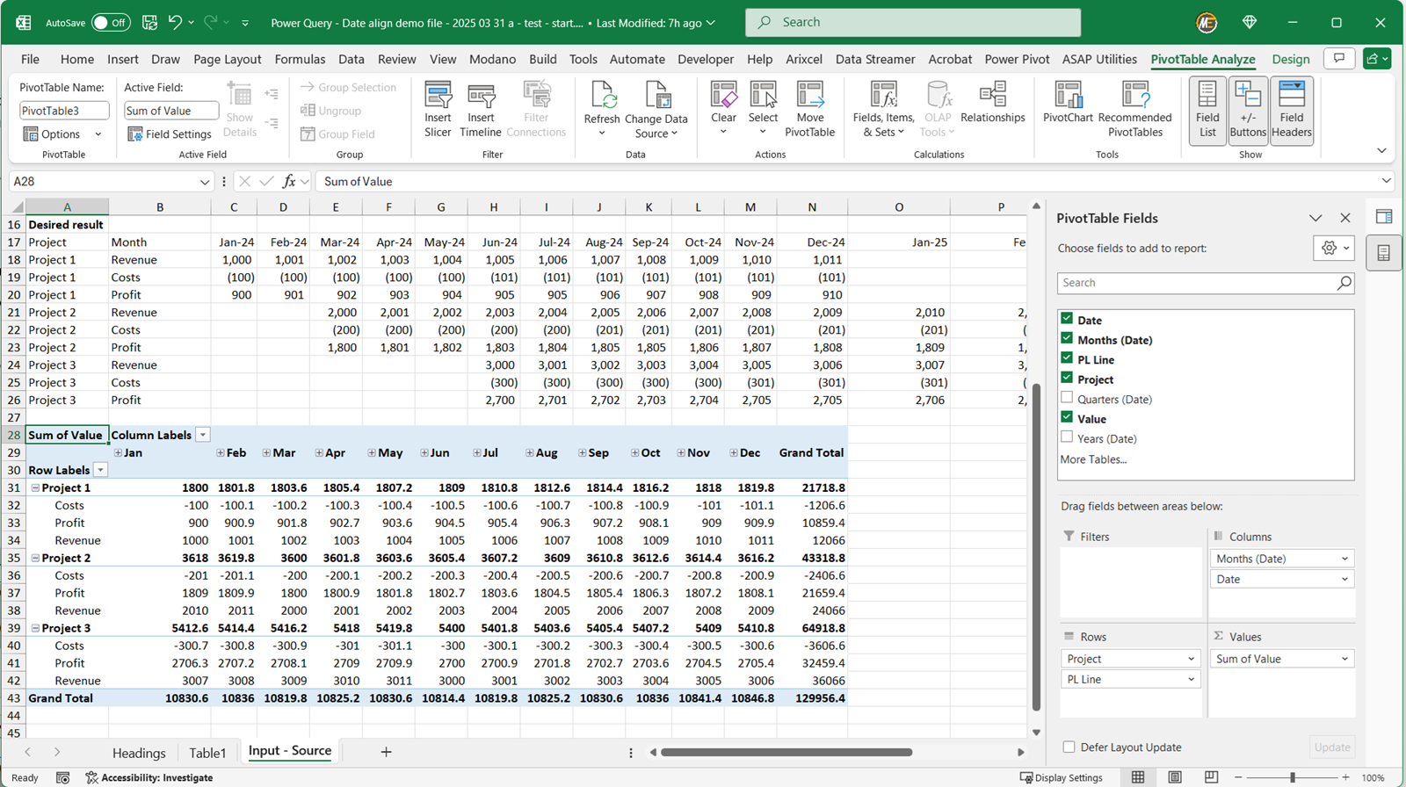Screen dimensions: 1406x787
Task: Click the PivotTable fields search box
Action: pyautogui.click(x=1195, y=283)
